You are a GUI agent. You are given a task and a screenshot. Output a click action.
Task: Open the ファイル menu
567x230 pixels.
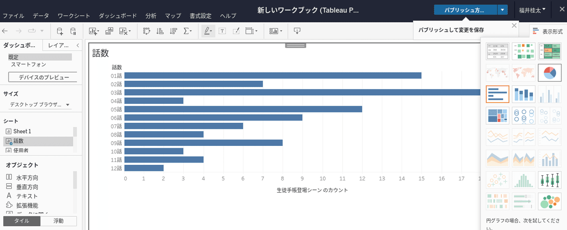tap(14, 16)
